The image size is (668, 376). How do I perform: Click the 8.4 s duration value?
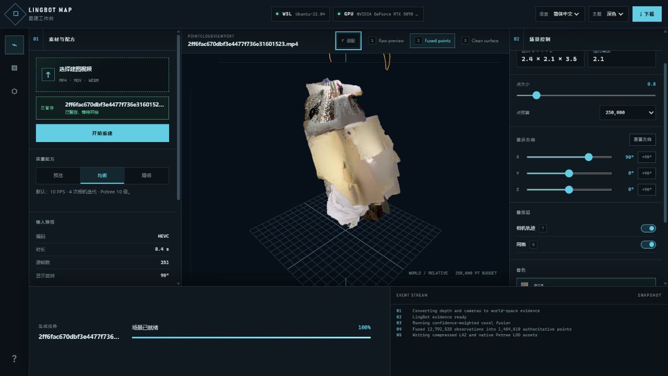click(162, 249)
